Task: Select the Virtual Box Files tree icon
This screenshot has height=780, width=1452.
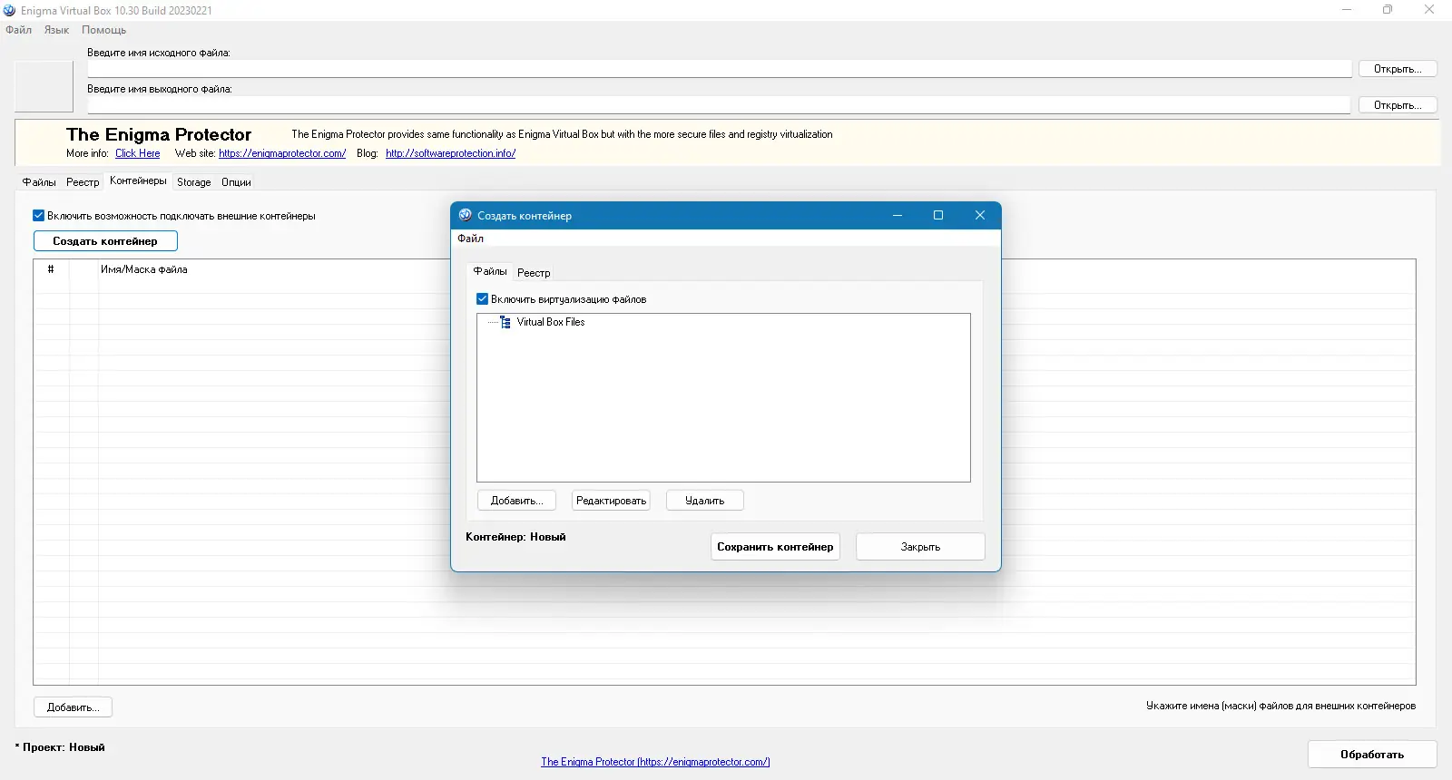Action: (505, 322)
